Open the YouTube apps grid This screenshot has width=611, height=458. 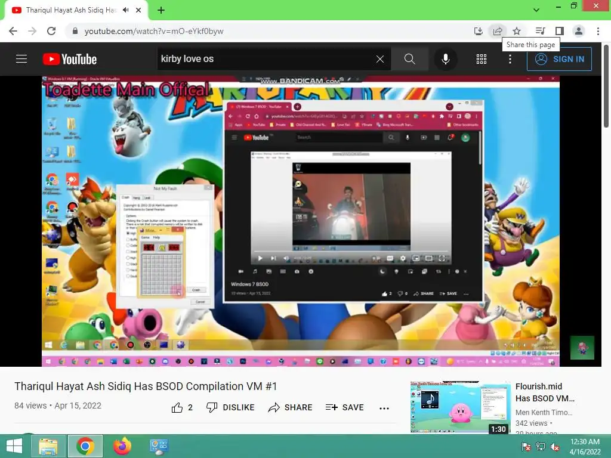pos(482,59)
